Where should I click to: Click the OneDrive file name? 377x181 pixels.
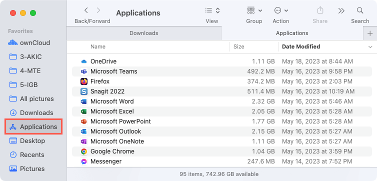point(103,61)
